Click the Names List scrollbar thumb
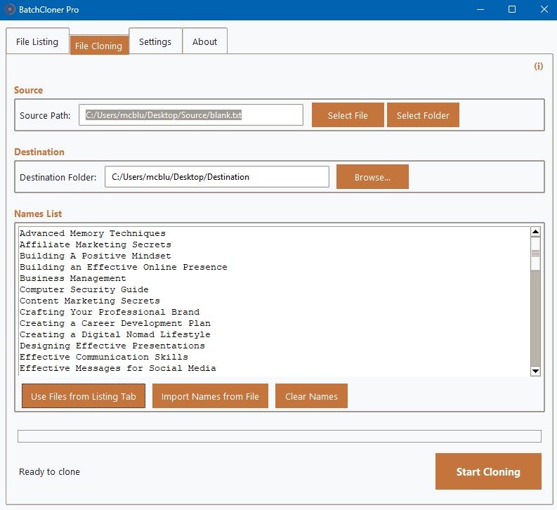The height and width of the screenshot is (510, 557). (535, 253)
